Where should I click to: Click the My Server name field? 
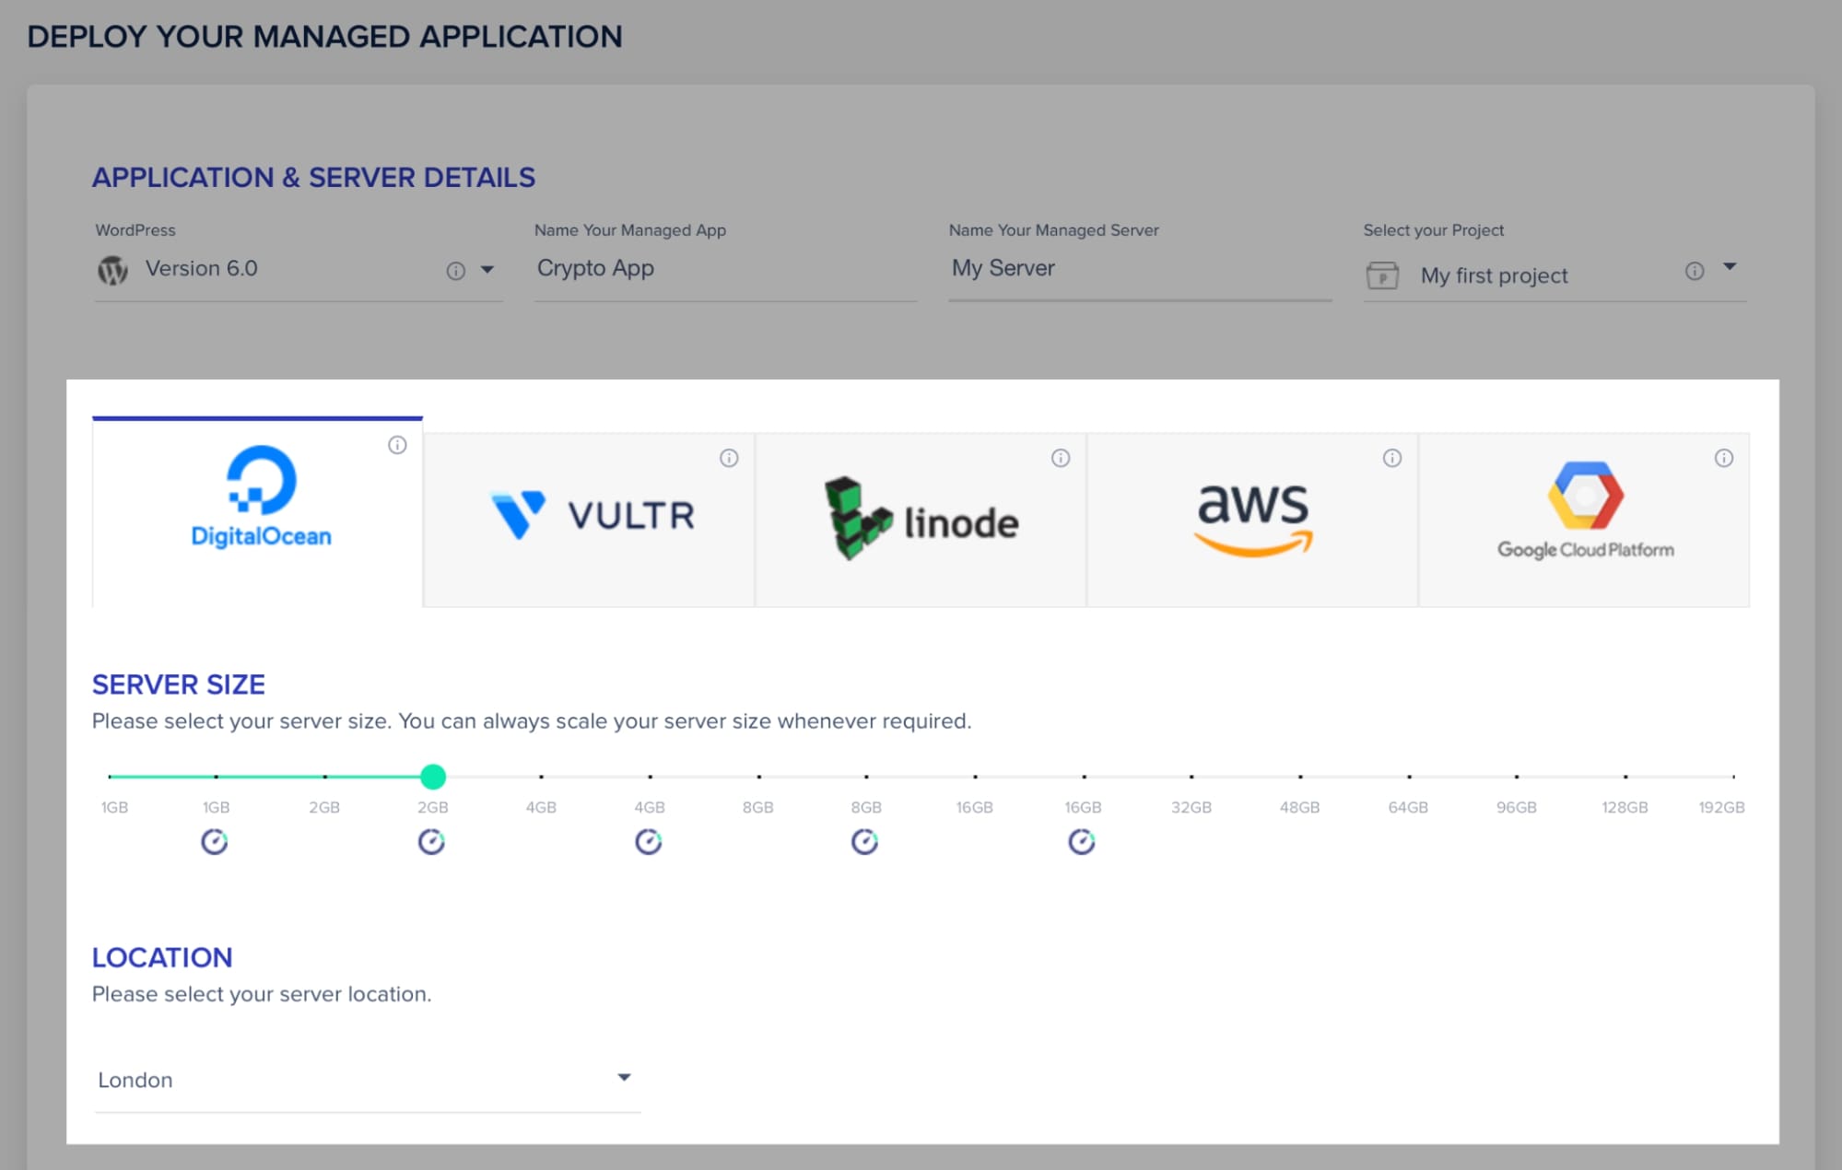[1140, 269]
